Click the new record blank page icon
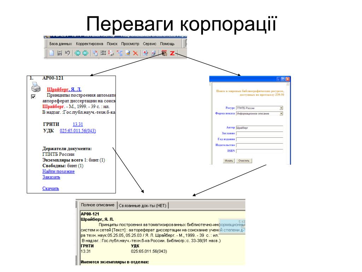 (x=52, y=53)
